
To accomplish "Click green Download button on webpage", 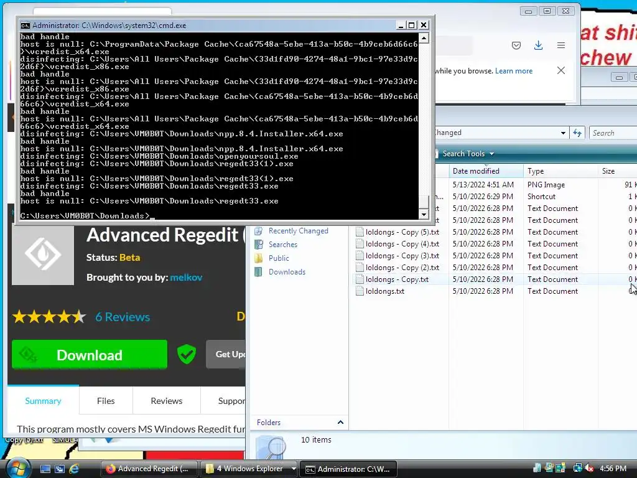I will (90, 354).
